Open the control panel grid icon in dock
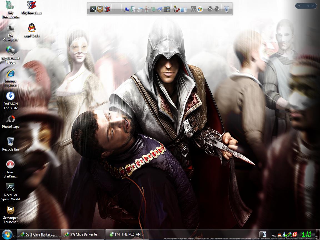320x240 pixels. click(167, 9)
